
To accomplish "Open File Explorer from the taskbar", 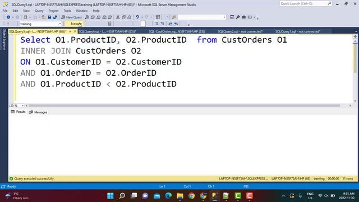I will (180, 196).
